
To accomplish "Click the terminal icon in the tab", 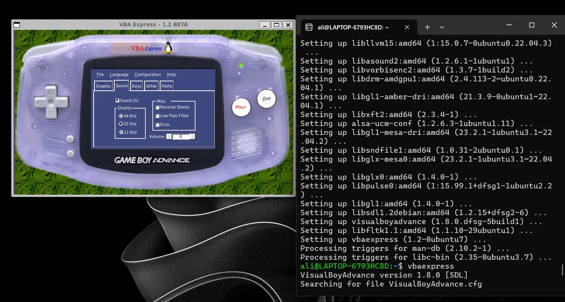I will (309, 27).
